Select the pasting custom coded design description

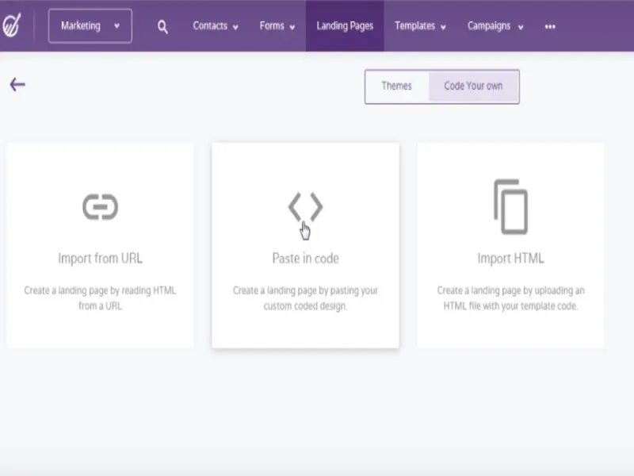coord(305,297)
